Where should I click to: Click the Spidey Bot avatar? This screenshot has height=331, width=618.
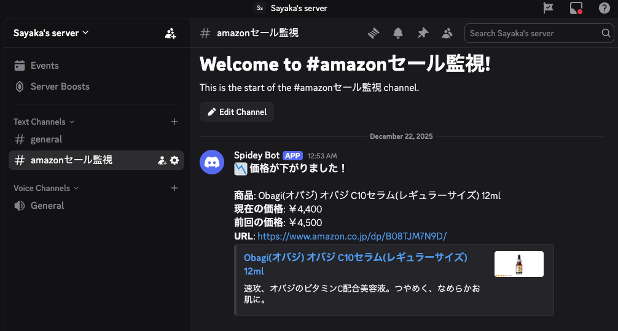pyautogui.click(x=212, y=162)
